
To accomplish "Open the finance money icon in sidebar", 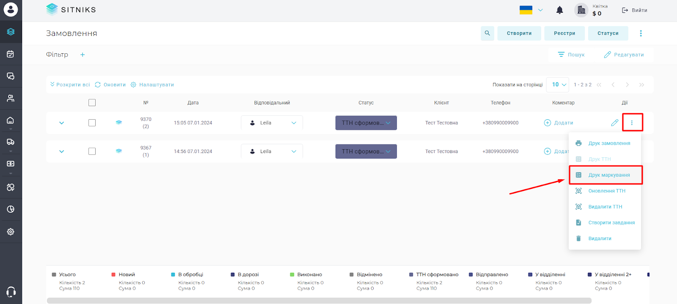I will 11,164.
